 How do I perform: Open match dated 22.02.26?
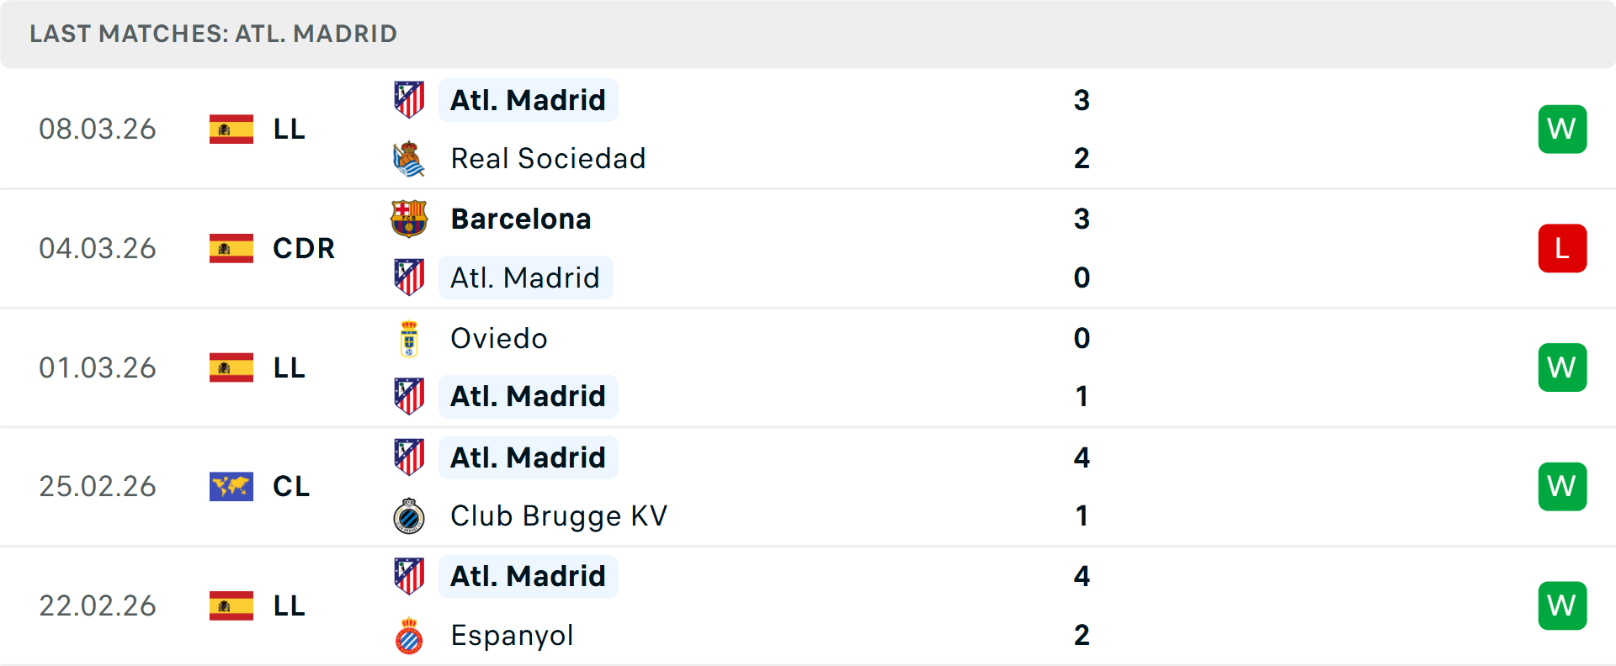pos(98,605)
